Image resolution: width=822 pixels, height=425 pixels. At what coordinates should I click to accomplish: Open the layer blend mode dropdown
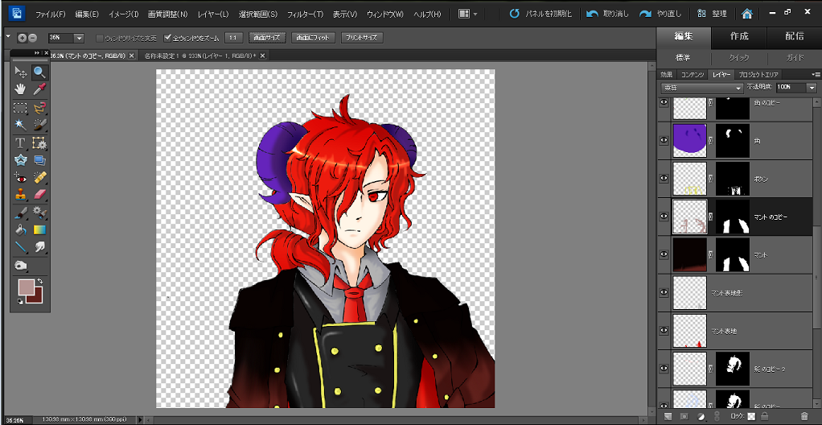pos(701,87)
